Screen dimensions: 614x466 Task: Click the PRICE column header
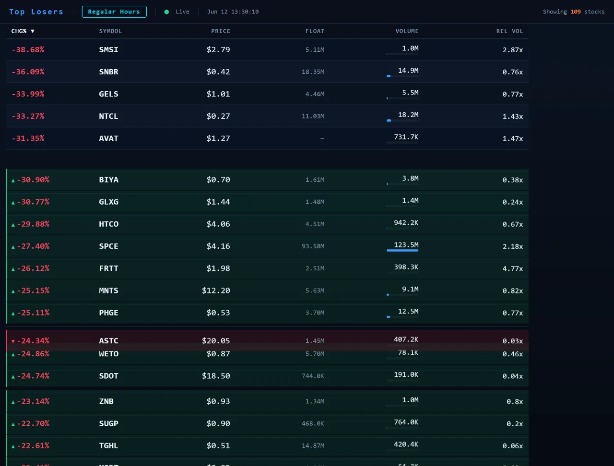tap(221, 31)
